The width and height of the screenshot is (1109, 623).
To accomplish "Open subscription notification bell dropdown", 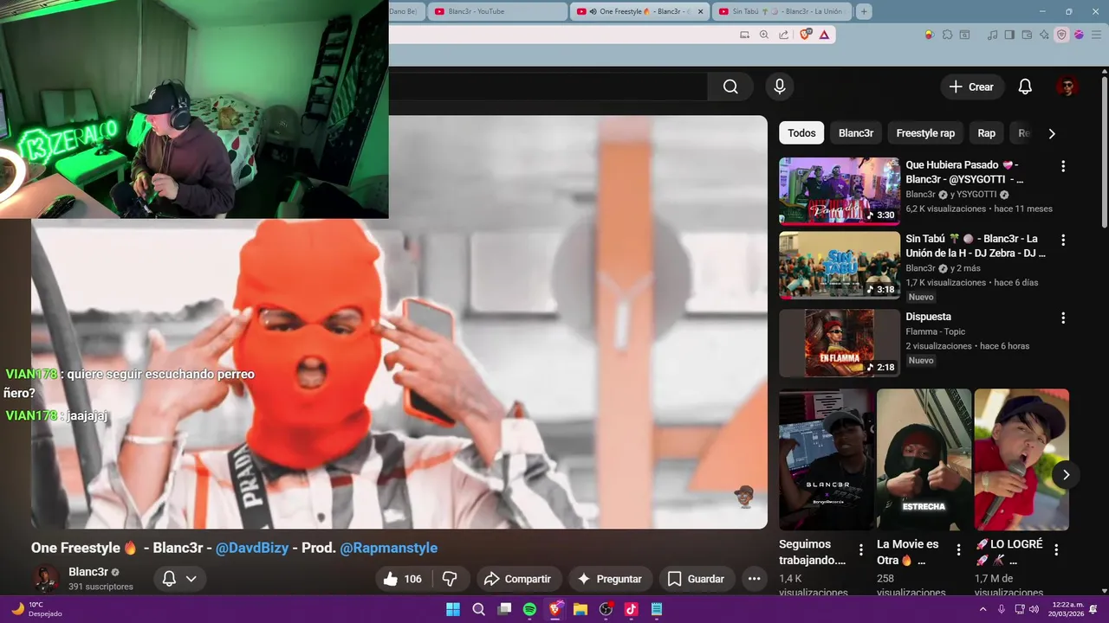I will [x=180, y=579].
